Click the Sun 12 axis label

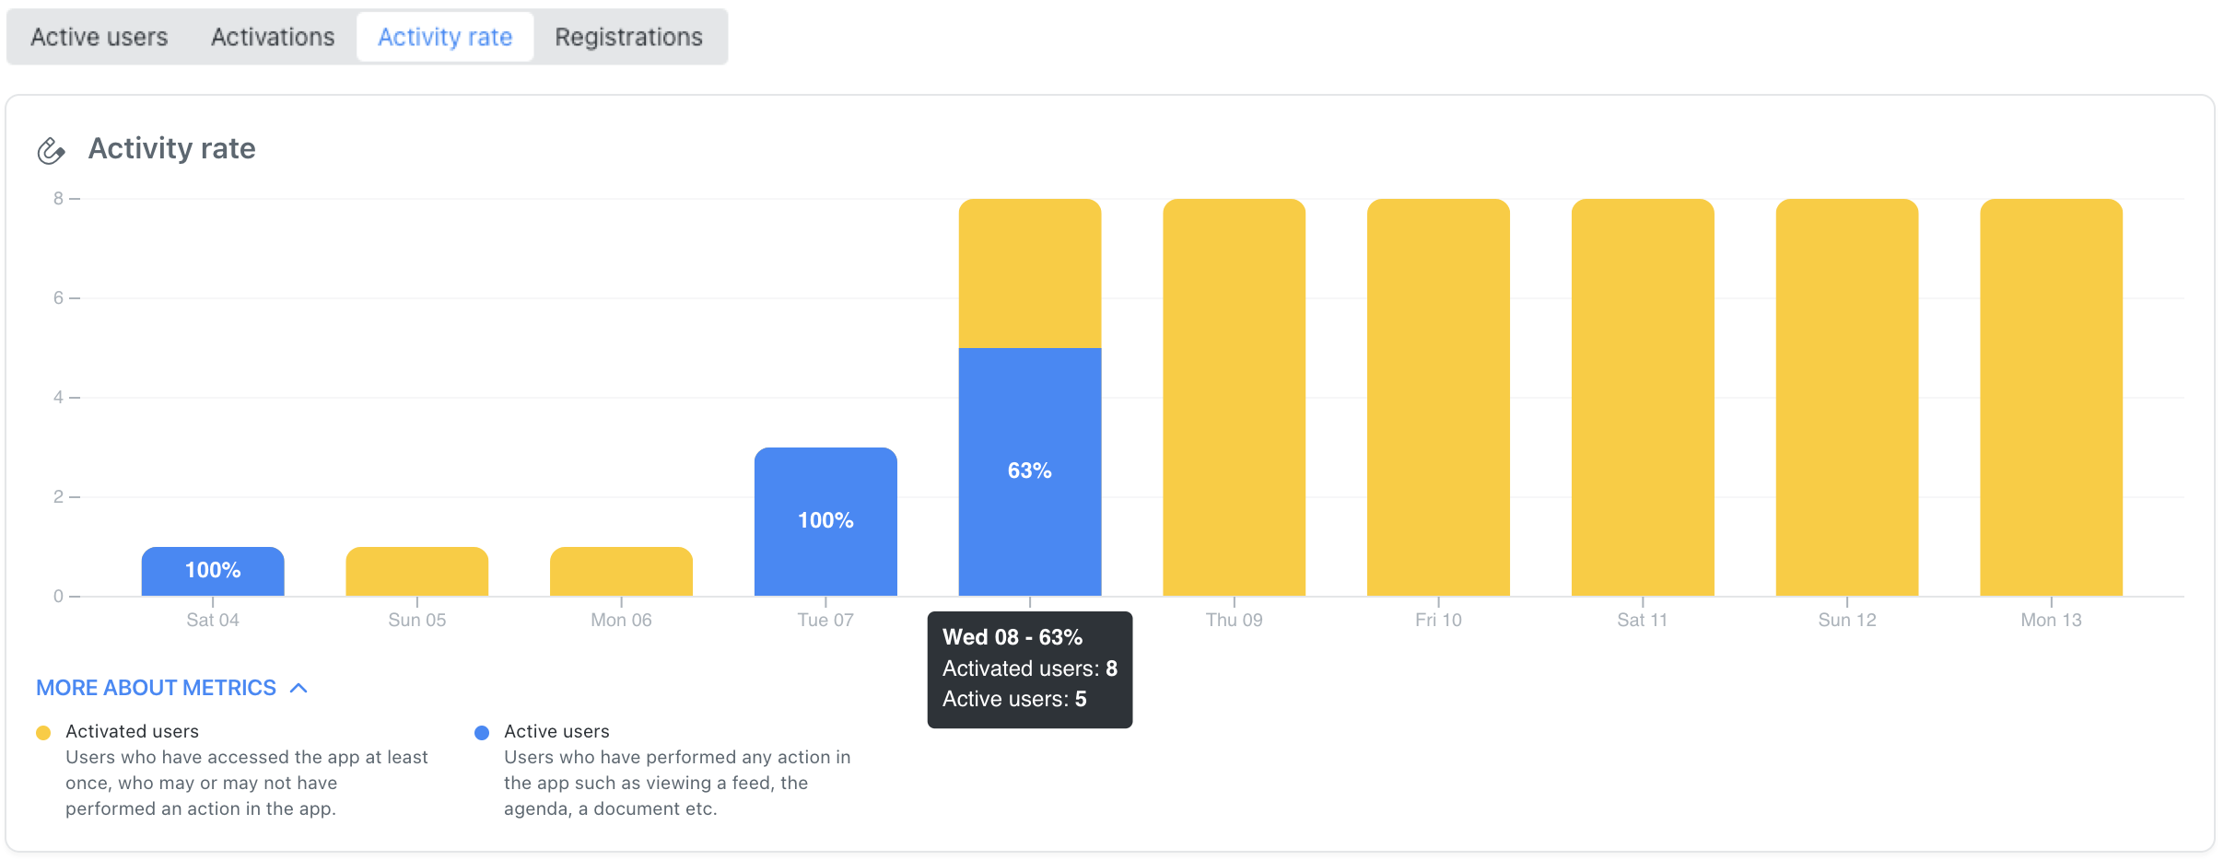[1846, 620]
